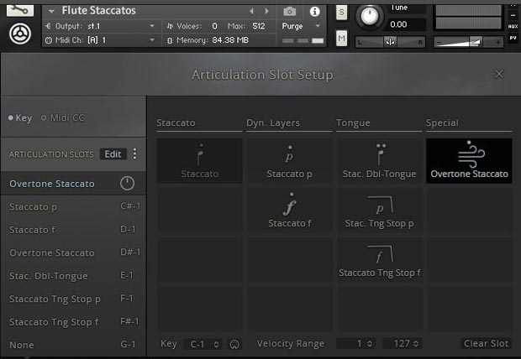The image size is (521, 359).
Task: Open the Midi Ch dropdown
Action: (99, 39)
